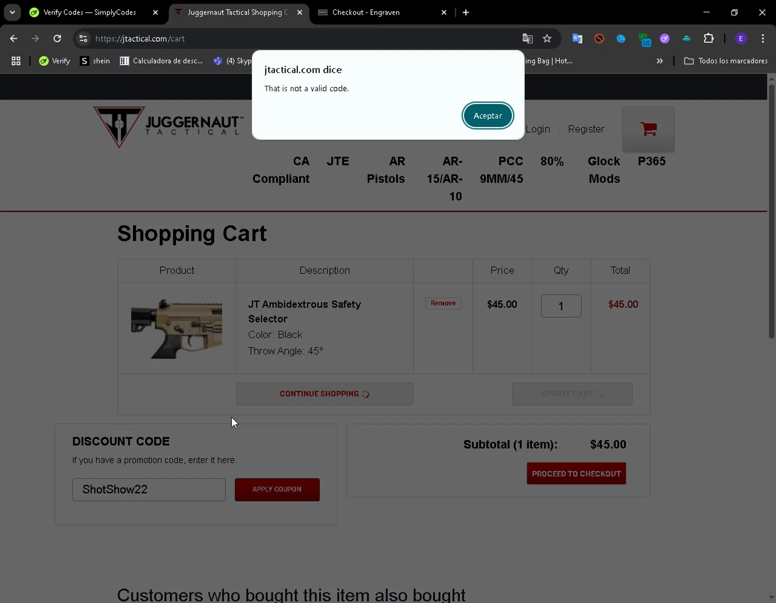Click Continue Shopping button
The width and height of the screenshot is (776, 603).
pyautogui.click(x=324, y=394)
